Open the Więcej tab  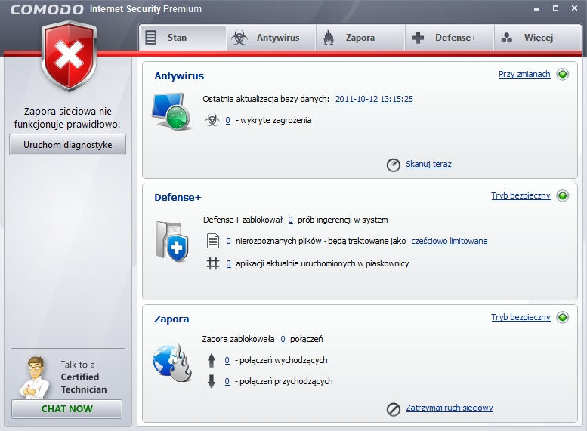[x=538, y=38]
